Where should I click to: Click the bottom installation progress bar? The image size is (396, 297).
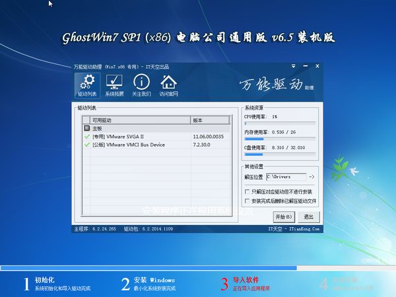[x=198, y=268]
